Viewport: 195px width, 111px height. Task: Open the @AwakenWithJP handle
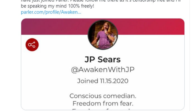click(x=103, y=70)
